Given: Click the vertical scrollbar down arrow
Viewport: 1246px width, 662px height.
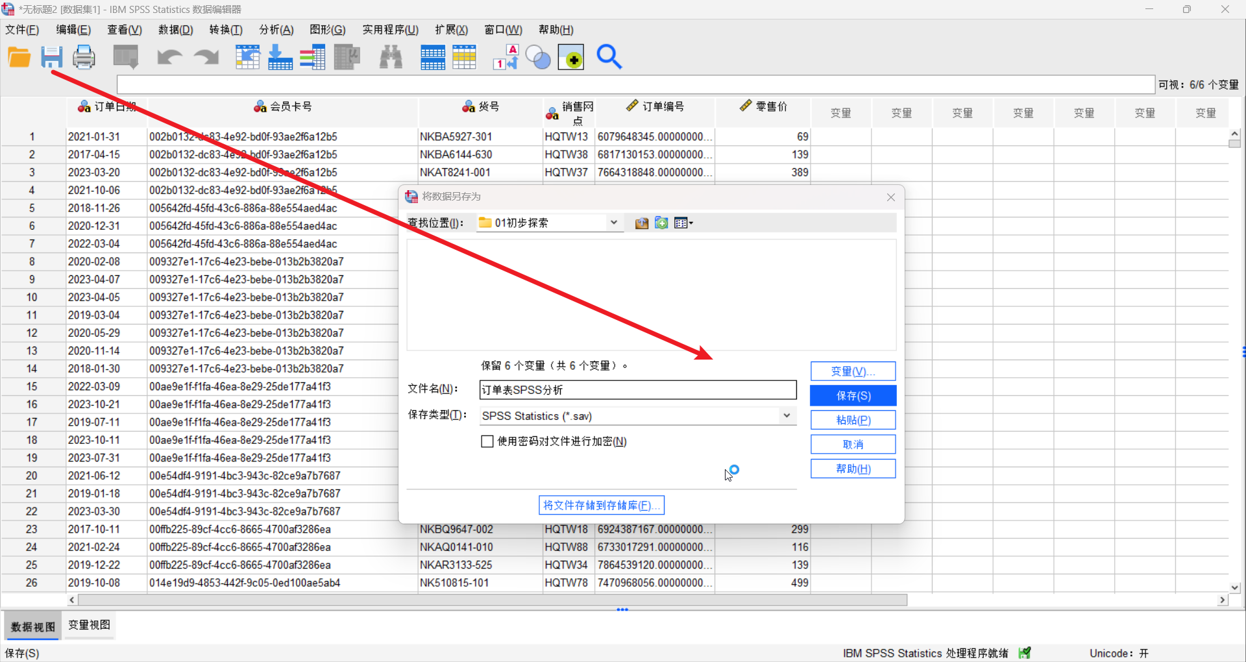Looking at the screenshot, I should [x=1235, y=587].
